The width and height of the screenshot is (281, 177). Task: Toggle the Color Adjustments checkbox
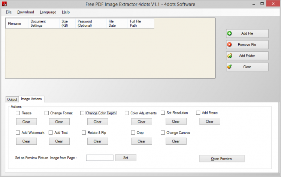pyautogui.click(x=127, y=113)
